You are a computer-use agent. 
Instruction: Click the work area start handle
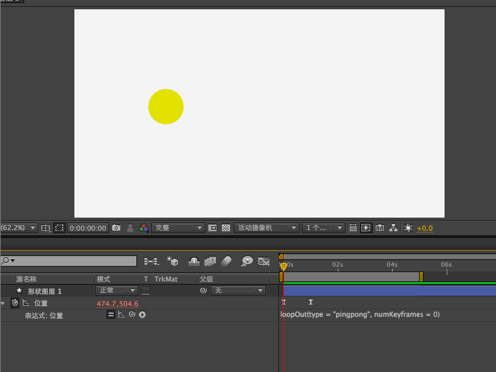(281, 277)
